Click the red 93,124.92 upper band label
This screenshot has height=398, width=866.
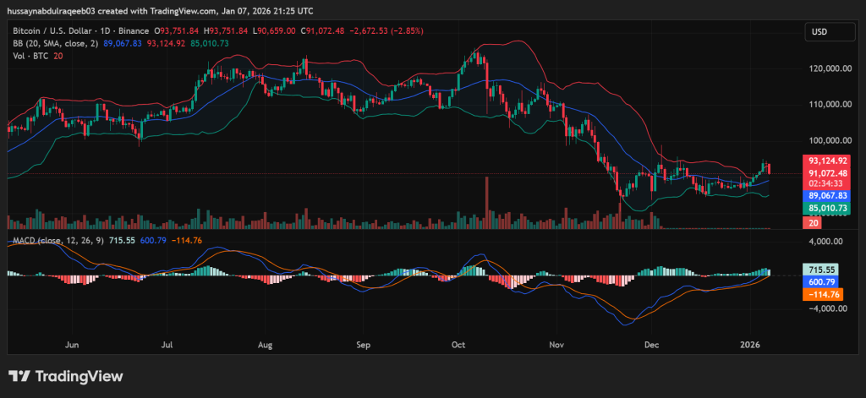[x=827, y=161]
